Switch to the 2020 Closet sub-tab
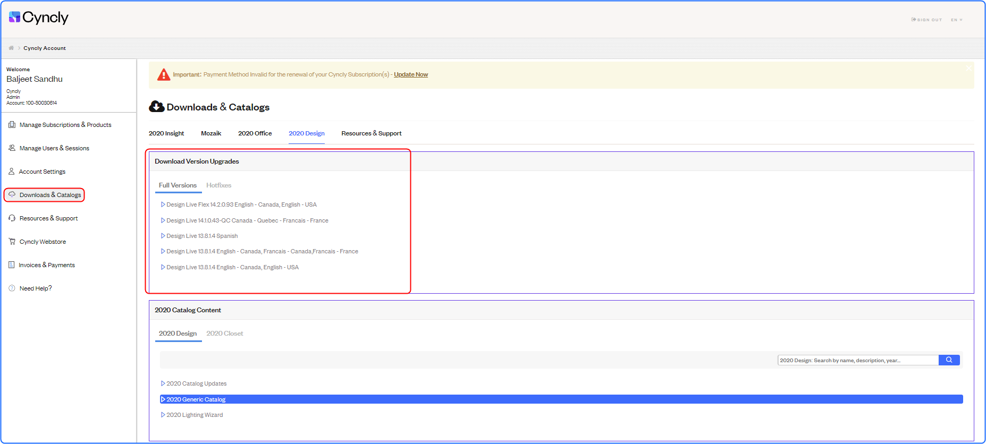Image resolution: width=986 pixels, height=444 pixels. coord(225,334)
